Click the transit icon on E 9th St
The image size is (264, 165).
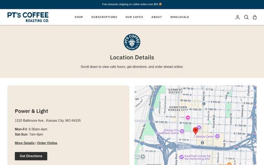pos(204,104)
